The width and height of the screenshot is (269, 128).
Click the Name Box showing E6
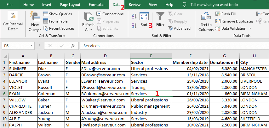tap(19, 46)
